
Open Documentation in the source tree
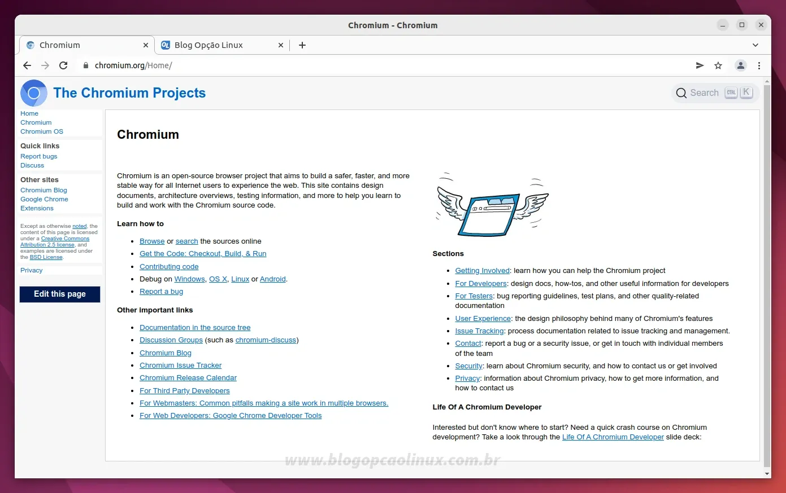tap(195, 328)
